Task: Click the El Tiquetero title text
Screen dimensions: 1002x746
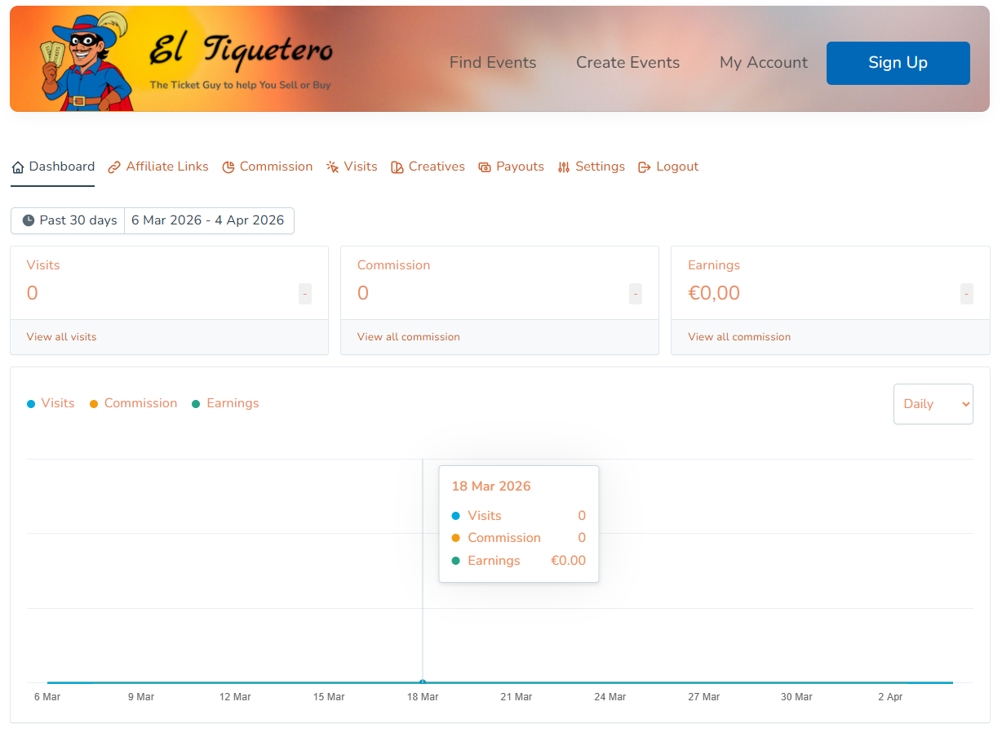Action: 242,51
